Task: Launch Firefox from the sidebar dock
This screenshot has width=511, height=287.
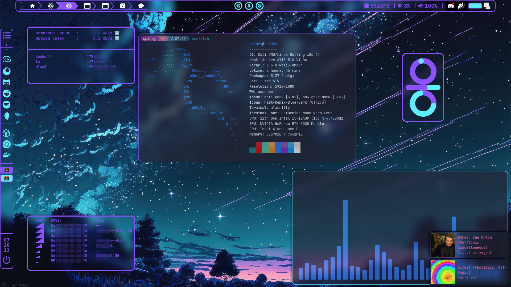Action: click(x=7, y=71)
